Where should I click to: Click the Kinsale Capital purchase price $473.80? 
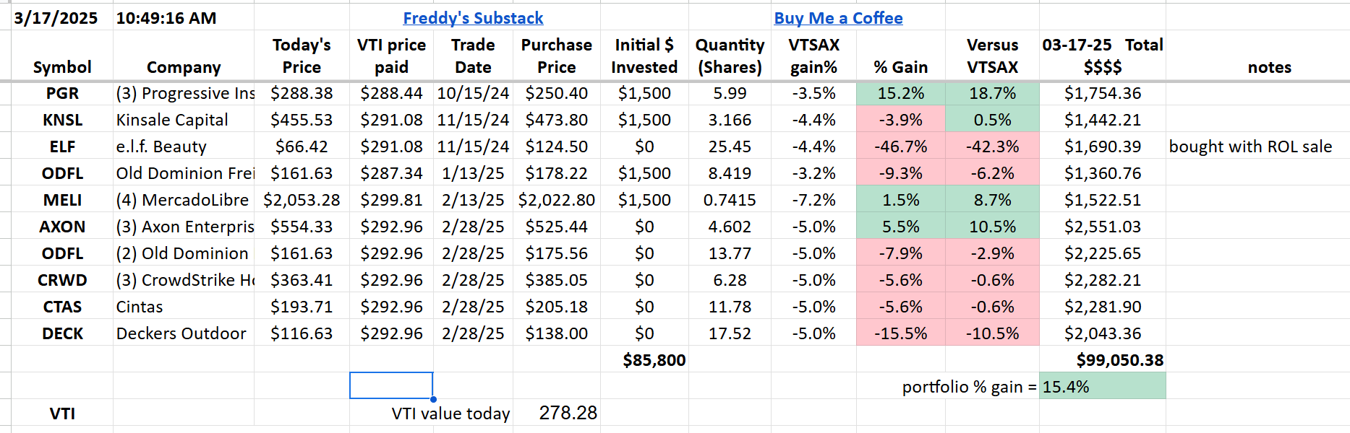556,120
